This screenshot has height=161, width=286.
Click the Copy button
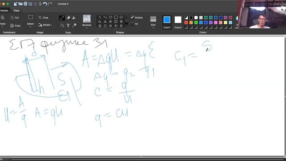pos(15,25)
